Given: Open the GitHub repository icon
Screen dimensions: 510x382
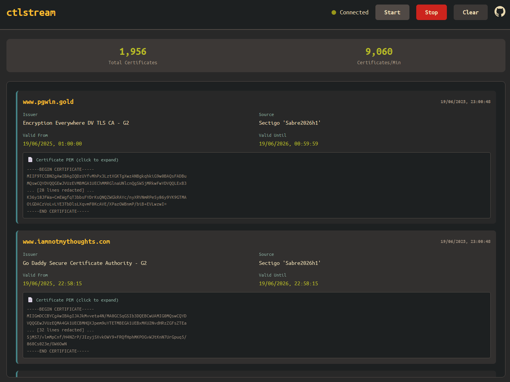Looking at the screenshot, I should pos(499,12).
